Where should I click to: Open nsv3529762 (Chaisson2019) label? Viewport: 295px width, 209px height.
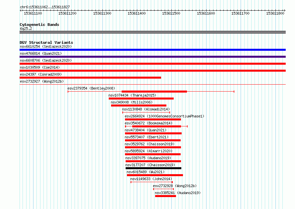149,144
